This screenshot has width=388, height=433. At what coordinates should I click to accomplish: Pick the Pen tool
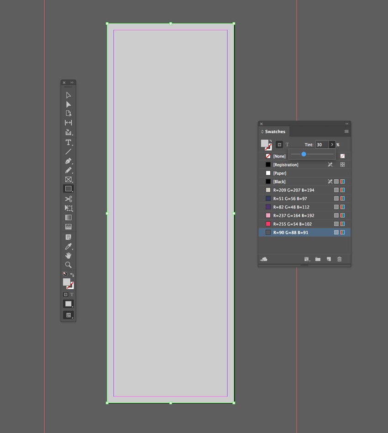click(x=68, y=161)
